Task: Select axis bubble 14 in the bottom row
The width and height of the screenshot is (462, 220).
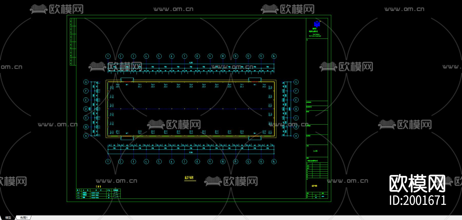Action: point(274,162)
